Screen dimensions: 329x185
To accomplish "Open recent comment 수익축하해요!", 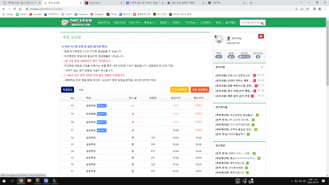I will point(230,168).
